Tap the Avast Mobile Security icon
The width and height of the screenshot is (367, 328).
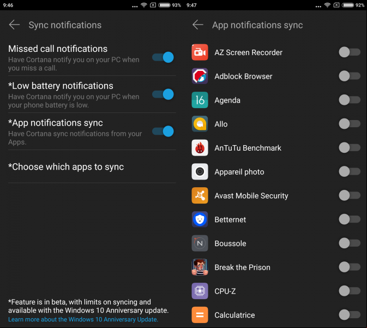tap(200, 195)
